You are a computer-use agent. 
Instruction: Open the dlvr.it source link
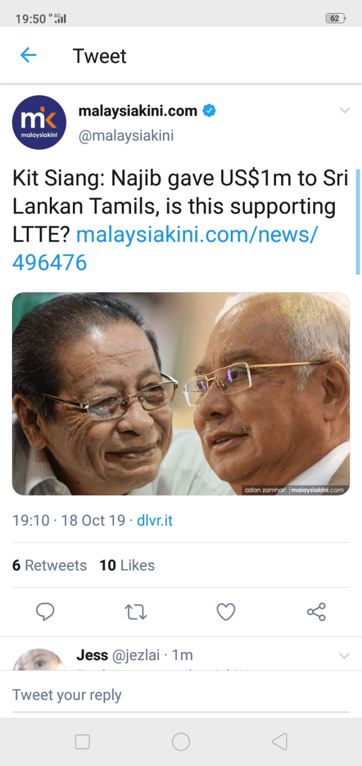(154, 520)
